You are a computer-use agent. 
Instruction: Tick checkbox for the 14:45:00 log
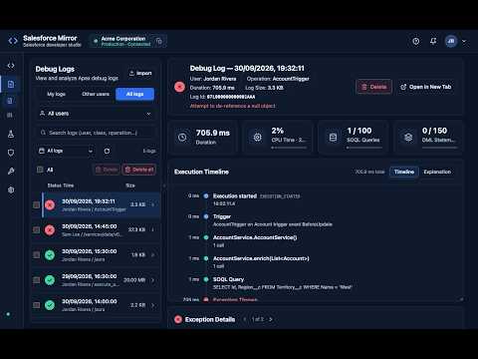[37, 230]
